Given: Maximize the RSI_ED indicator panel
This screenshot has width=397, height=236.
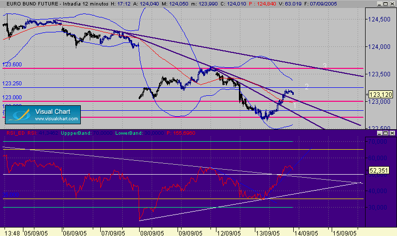Looking at the screenshot, I should 386,133.
